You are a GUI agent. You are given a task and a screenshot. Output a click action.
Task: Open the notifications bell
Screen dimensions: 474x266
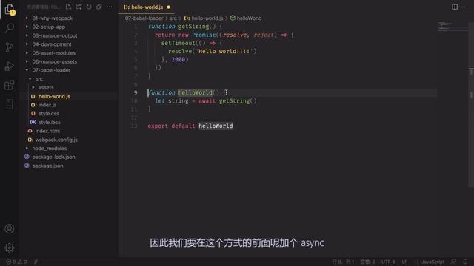[x=465, y=262]
